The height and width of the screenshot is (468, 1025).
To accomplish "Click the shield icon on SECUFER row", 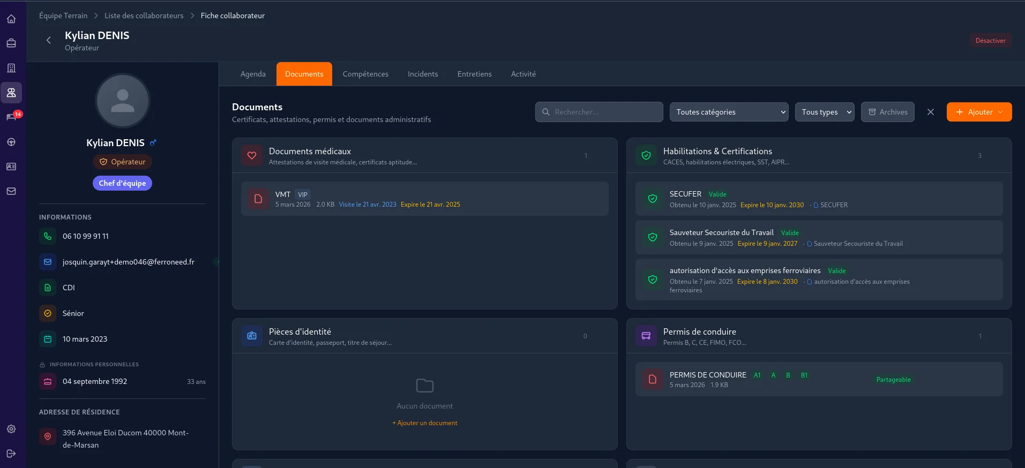I will (x=653, y=199).
